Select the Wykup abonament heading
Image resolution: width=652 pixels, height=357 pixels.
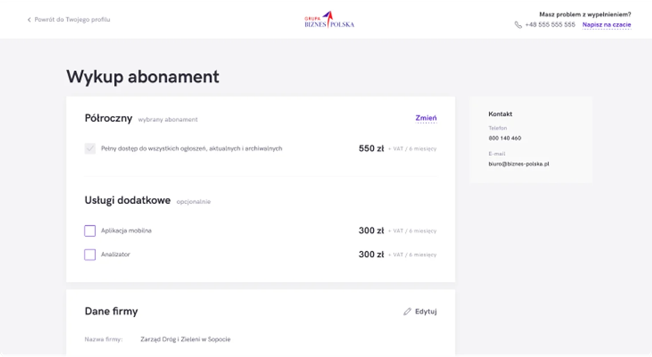click(x=143, y=77)
